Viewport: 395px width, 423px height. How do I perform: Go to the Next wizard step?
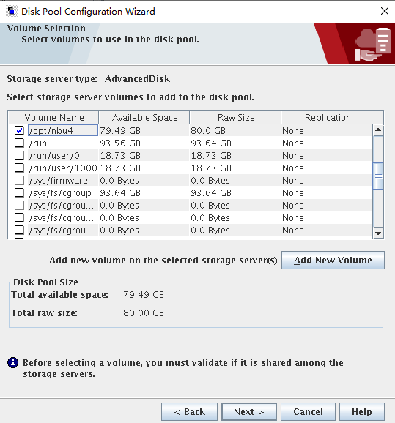tap(249, 412)
